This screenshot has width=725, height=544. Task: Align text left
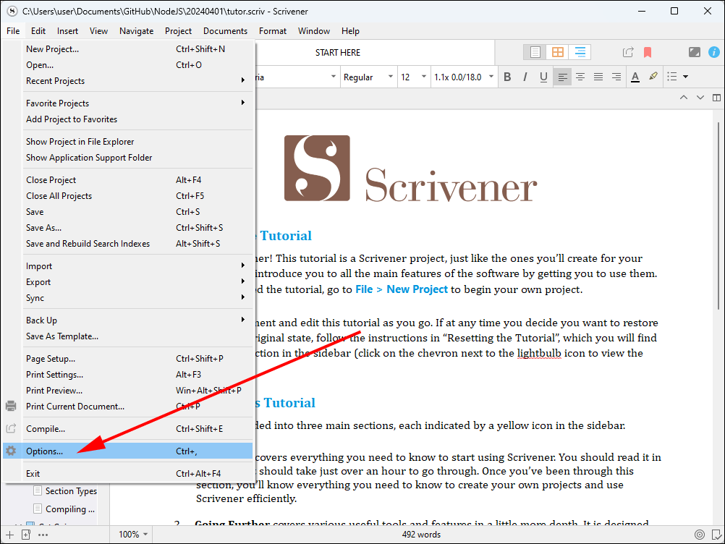[x=562, y=77]
